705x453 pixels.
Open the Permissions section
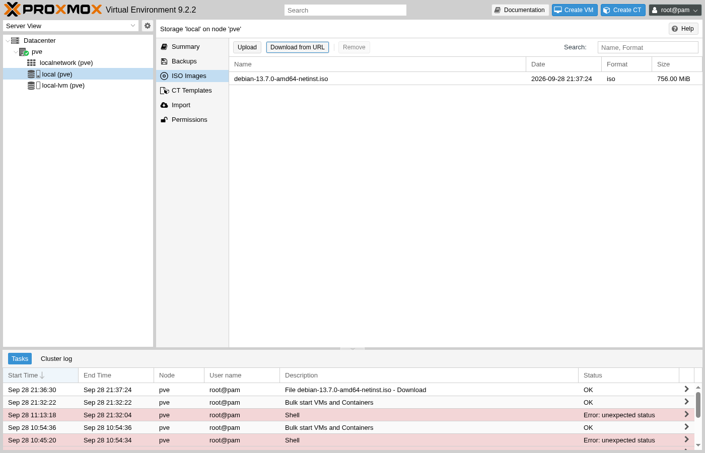tap(192, 120)
